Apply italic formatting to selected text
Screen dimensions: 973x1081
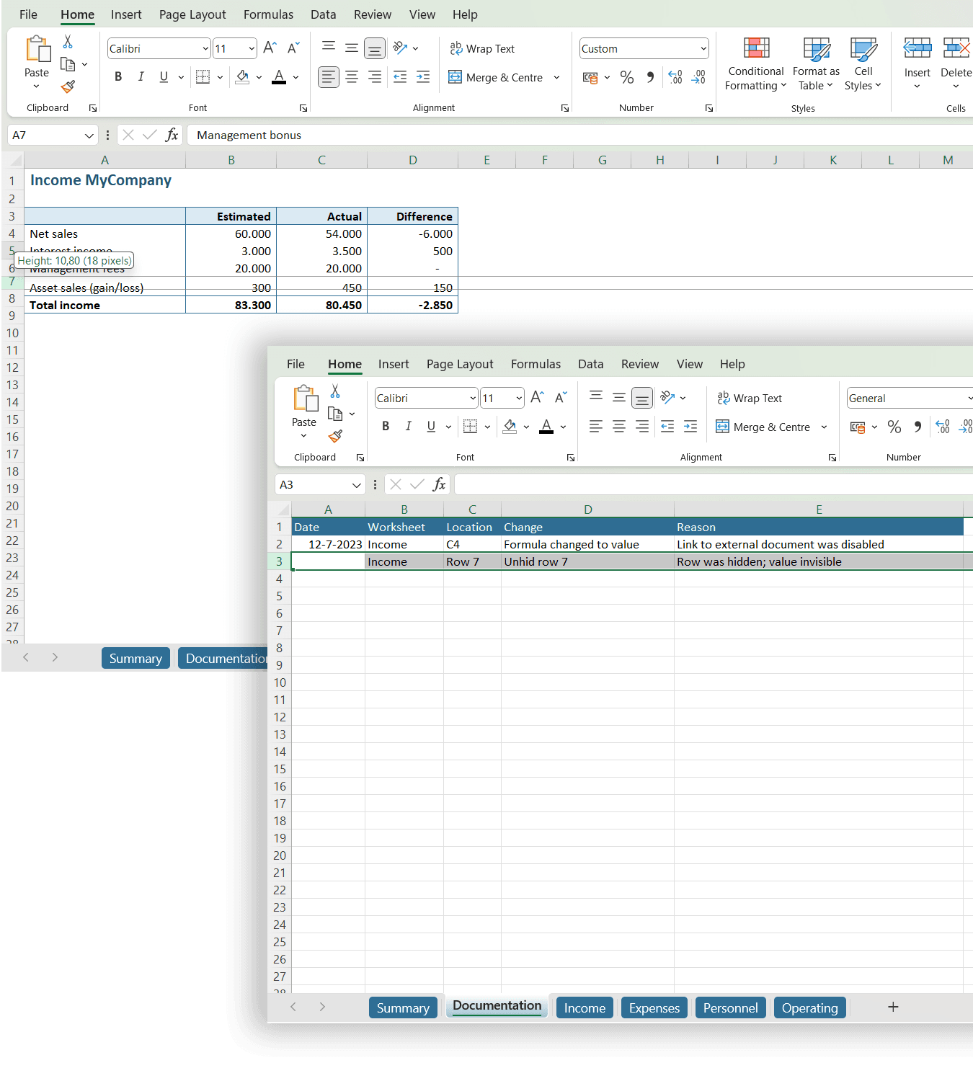click(x=141, y=76)
